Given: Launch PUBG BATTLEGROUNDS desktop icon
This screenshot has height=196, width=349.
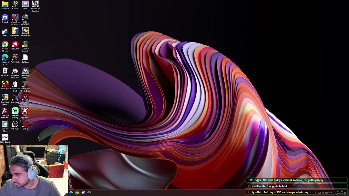Looking at the screenshot, I should pos(25,20).
